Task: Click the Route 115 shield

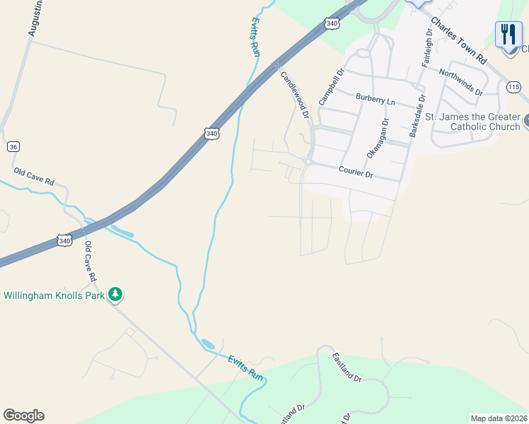Action: point(513,87)
